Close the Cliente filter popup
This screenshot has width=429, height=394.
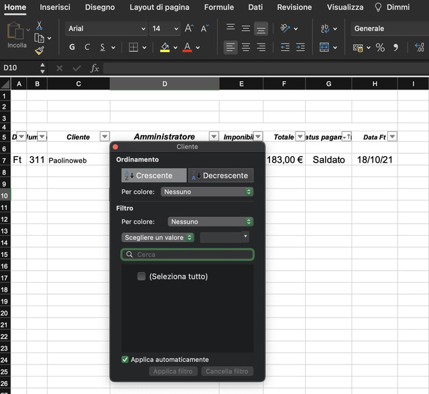click(x=115, y=147)
